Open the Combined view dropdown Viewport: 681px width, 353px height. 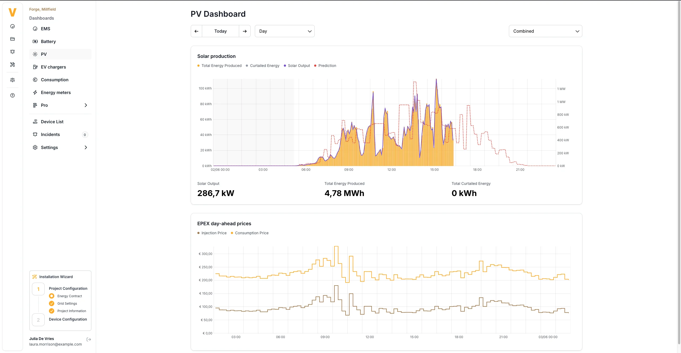[x=545, y=31]
